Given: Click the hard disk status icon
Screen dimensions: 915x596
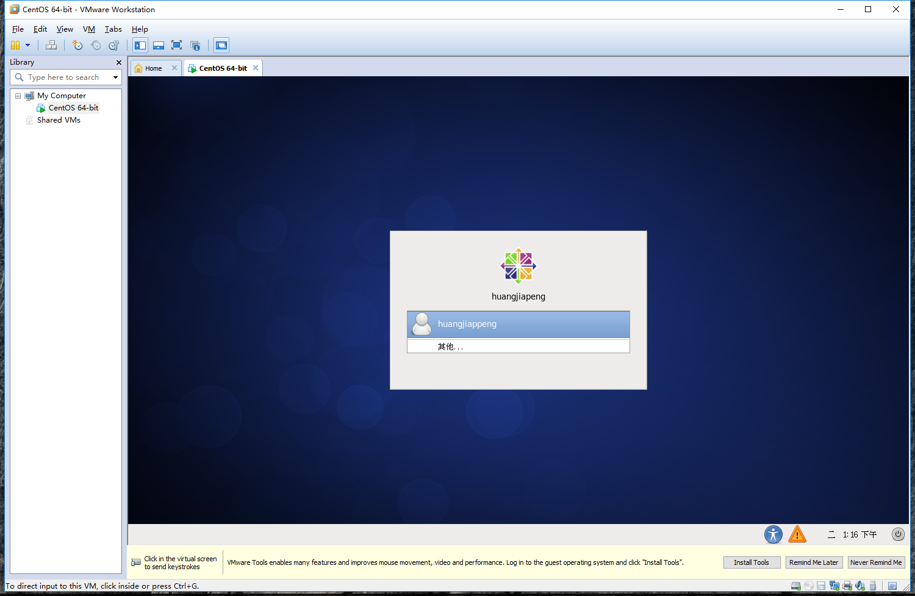Looking at the screenshot, I should [795, 586].
